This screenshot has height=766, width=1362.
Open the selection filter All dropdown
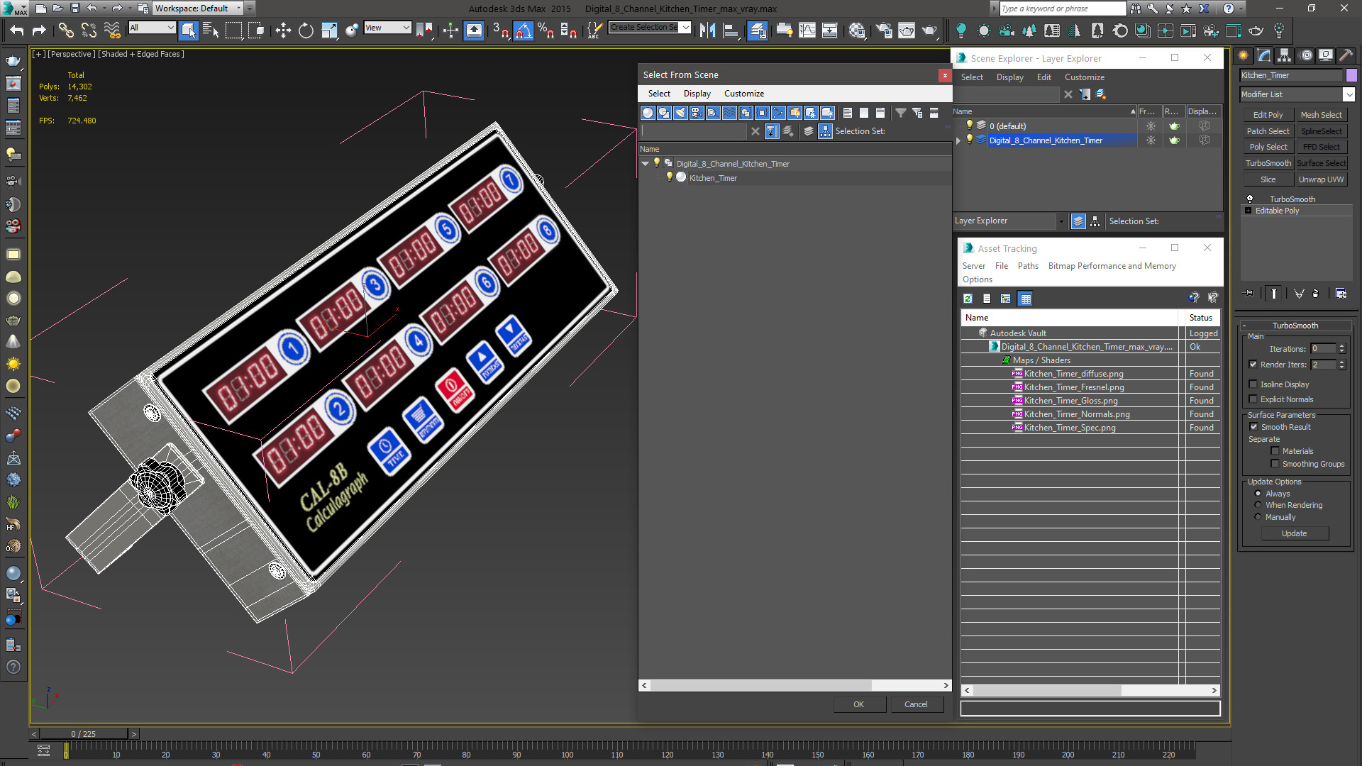click(x=152, y=28)
